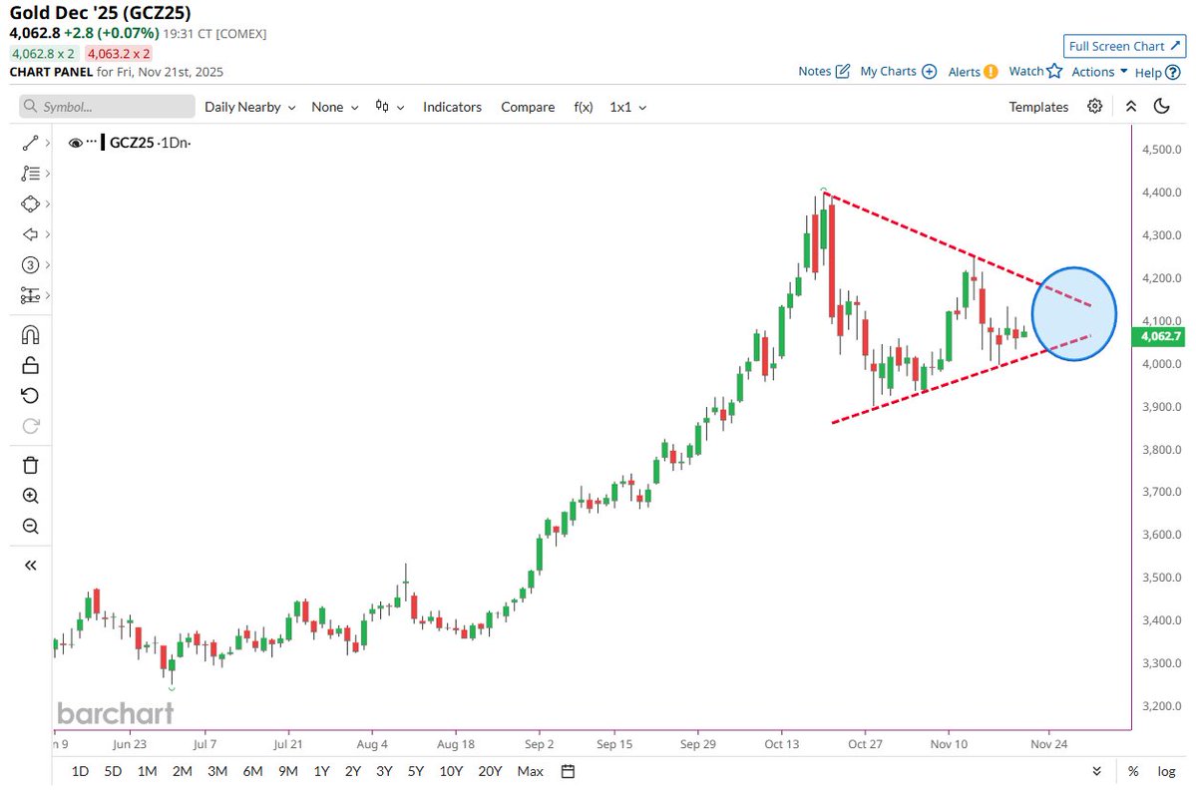1196x794 pixels.
Task: Add symbol to Watch list
Action: (1035, 71)
